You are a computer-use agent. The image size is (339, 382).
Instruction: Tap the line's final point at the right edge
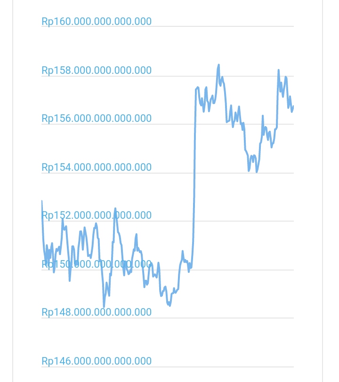(293, 107)
